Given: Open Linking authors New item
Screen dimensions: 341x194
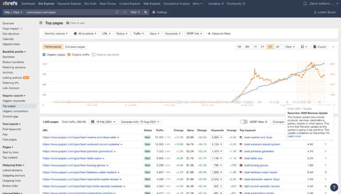Looking at the screenshot, I should click(16, 78).
